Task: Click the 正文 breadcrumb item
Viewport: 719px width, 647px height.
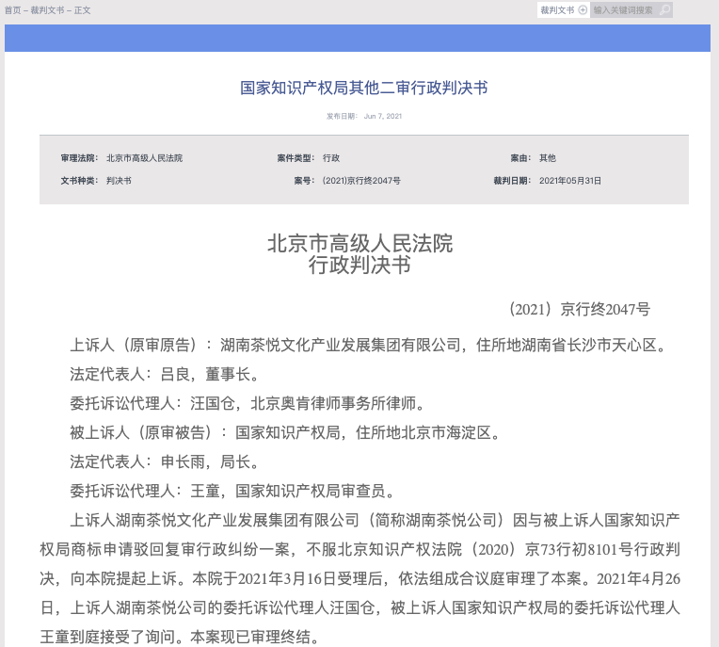Action: pyautogui.click(x=82, y=10)
